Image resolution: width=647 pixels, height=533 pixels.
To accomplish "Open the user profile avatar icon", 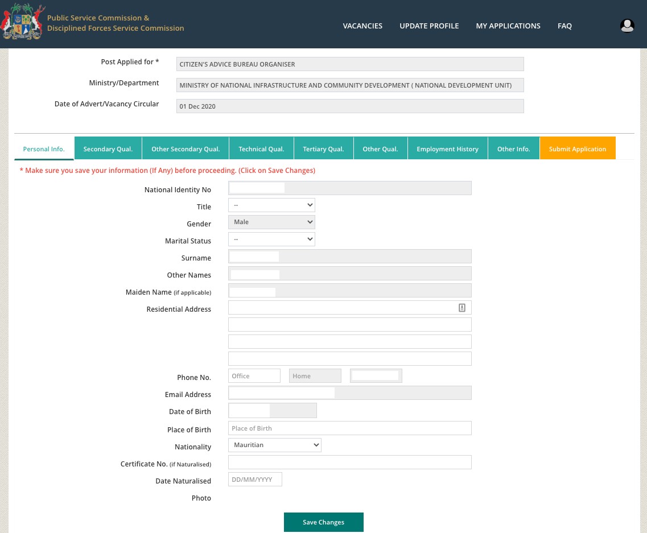I will (627, 26).
